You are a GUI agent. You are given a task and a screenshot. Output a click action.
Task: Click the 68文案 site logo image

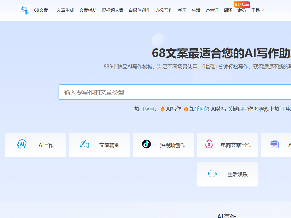[x=24, y=11]
